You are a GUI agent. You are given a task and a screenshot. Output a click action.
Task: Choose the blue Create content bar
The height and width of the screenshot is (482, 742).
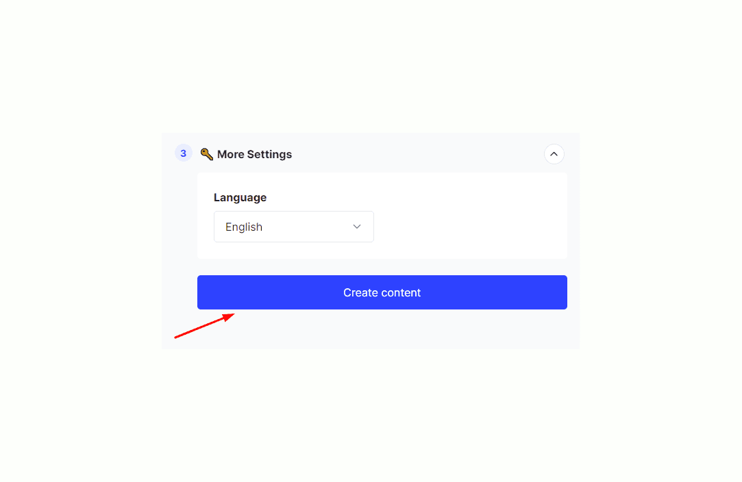click(x=382, y=292)
